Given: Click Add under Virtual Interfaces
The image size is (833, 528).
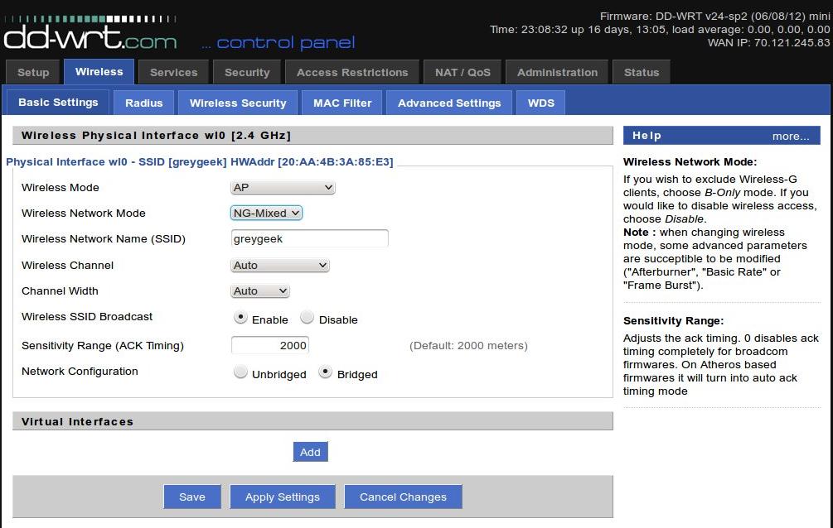Looking at the screenshot, I should click(x=310, y=452).
